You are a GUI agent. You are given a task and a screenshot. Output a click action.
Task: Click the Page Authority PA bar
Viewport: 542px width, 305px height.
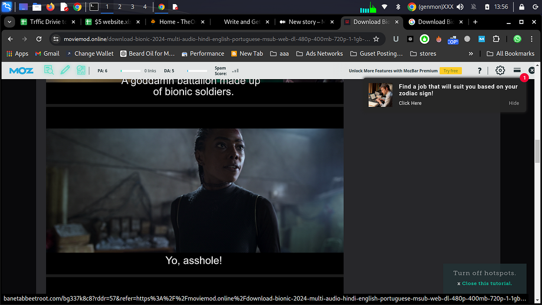point(131,71)
